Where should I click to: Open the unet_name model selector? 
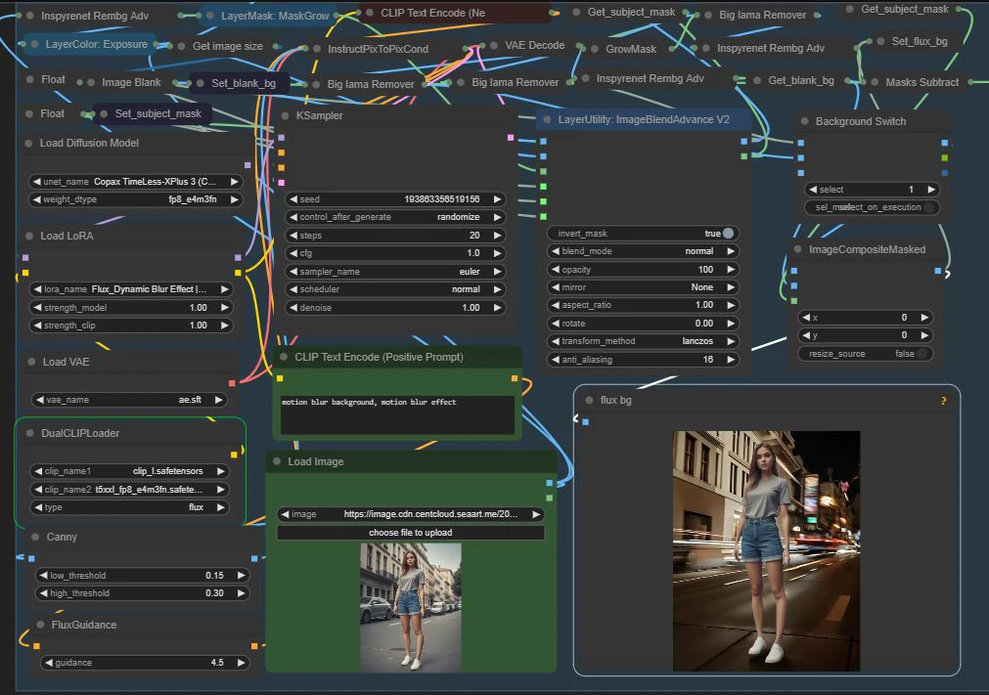tap(136, 182)
